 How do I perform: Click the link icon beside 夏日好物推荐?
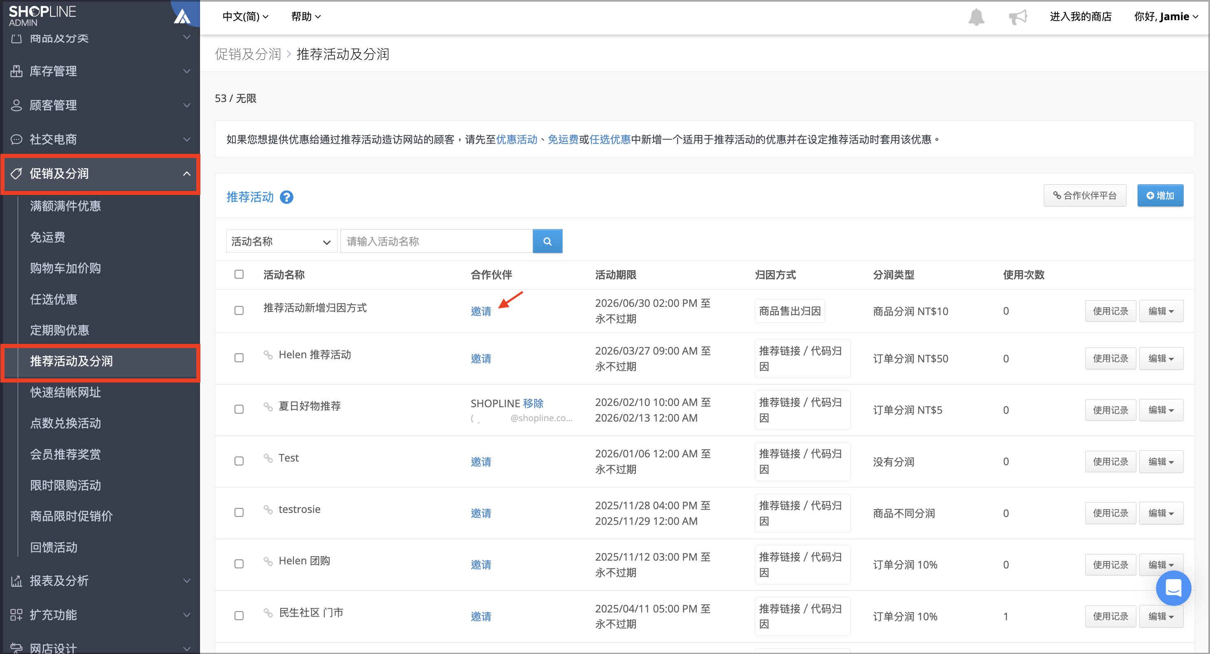click(x=268, y=406)
